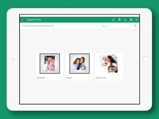Viewport: 159px width, 119px height.
Task: Select the Square print photo thumbnail
Action: [x=79, y=64]
